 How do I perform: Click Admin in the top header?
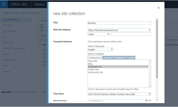click(x=40, y=4)
